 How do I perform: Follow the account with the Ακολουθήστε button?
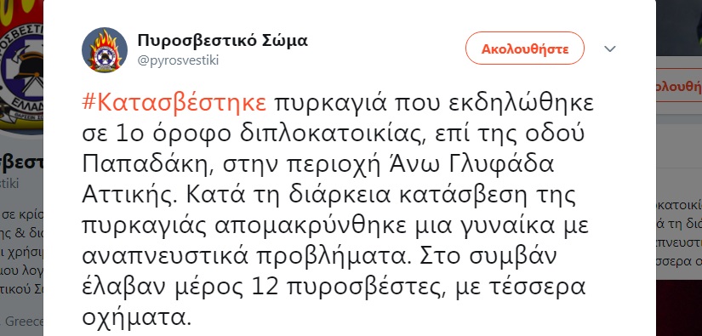pos(525,48)
